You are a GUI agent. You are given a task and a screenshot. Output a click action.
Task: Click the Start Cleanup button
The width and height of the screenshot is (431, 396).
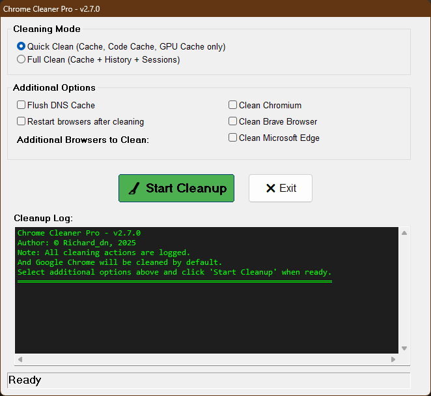pyautogui.click(x=176, y=188)
